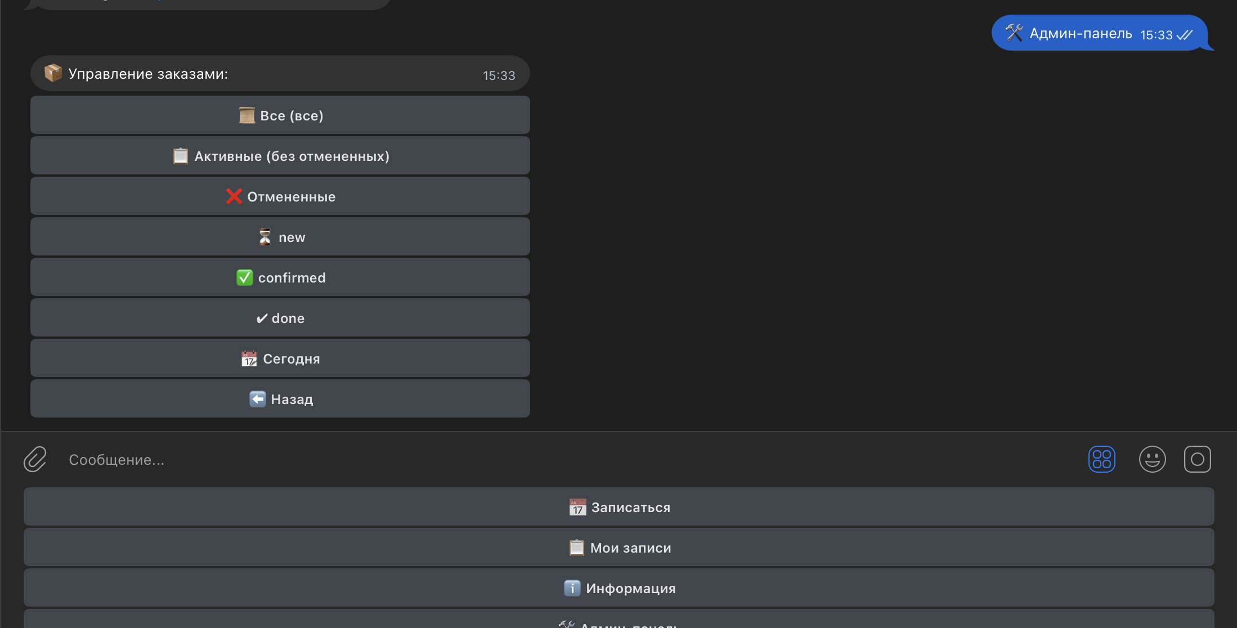Open Мои записи from keyboard
The image size is (1237, 628).
618,548
